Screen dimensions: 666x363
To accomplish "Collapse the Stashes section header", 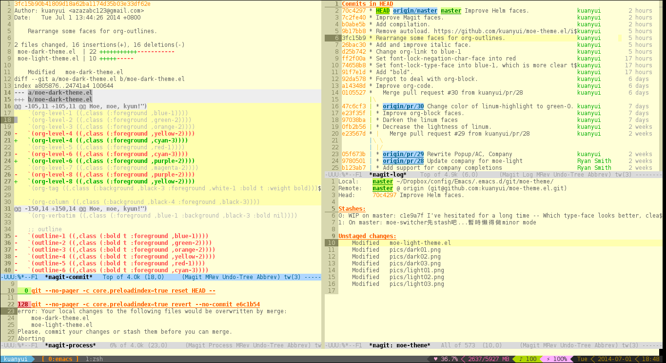I will pos(352,209).
